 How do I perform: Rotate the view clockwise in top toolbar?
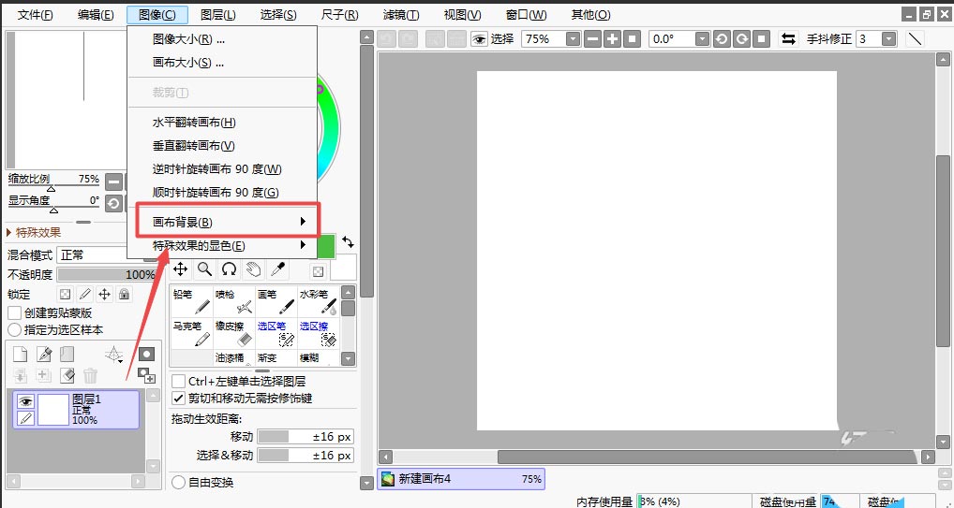pos(741,39)
